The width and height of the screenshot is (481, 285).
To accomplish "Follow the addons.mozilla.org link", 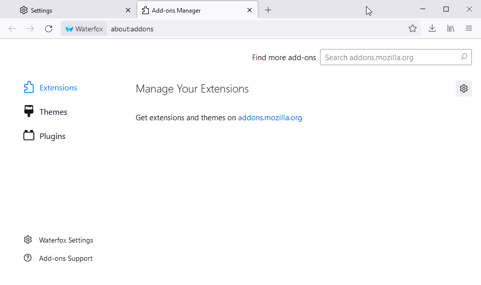I will click(270, 118).
